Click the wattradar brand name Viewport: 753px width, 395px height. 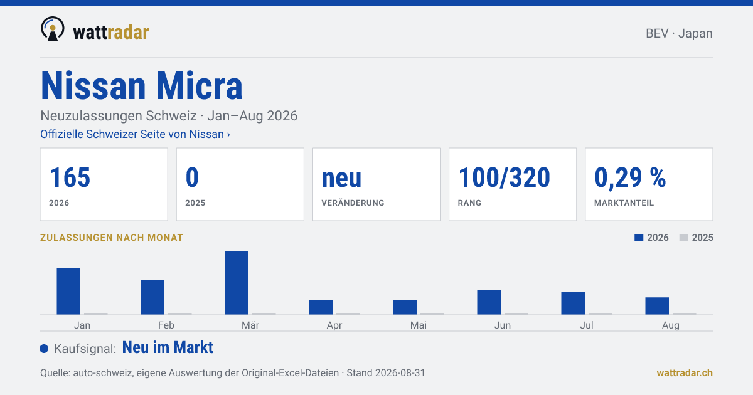(110, 31)
